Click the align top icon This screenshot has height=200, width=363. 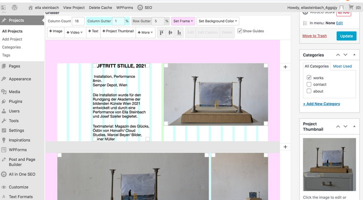161,32
